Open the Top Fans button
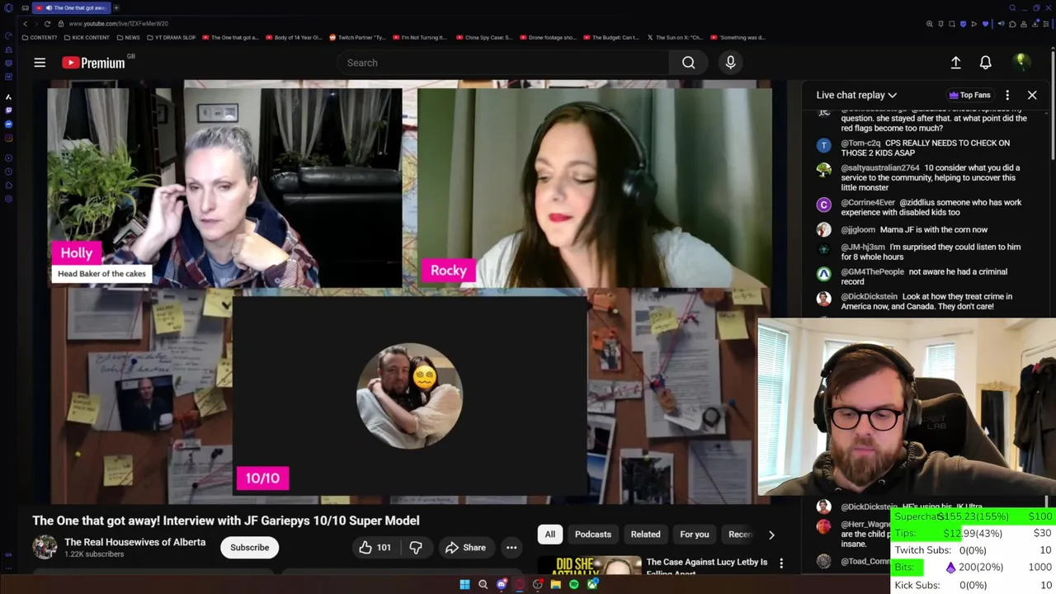The width and height of the screenshot is (1056, 594). [969, 95]
